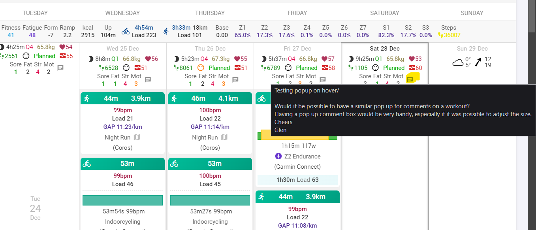The width and height of the screenshot is (536, 230).
Task: Select the Sat 28 Dec date header
Action: pyautogui.click(x=385, y=49)
